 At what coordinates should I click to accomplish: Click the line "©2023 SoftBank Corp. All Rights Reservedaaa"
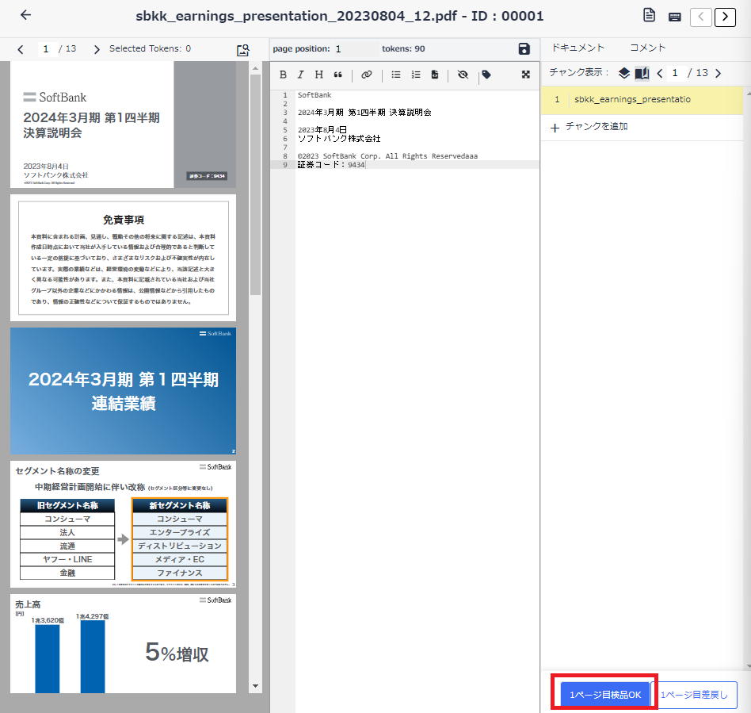387,156
